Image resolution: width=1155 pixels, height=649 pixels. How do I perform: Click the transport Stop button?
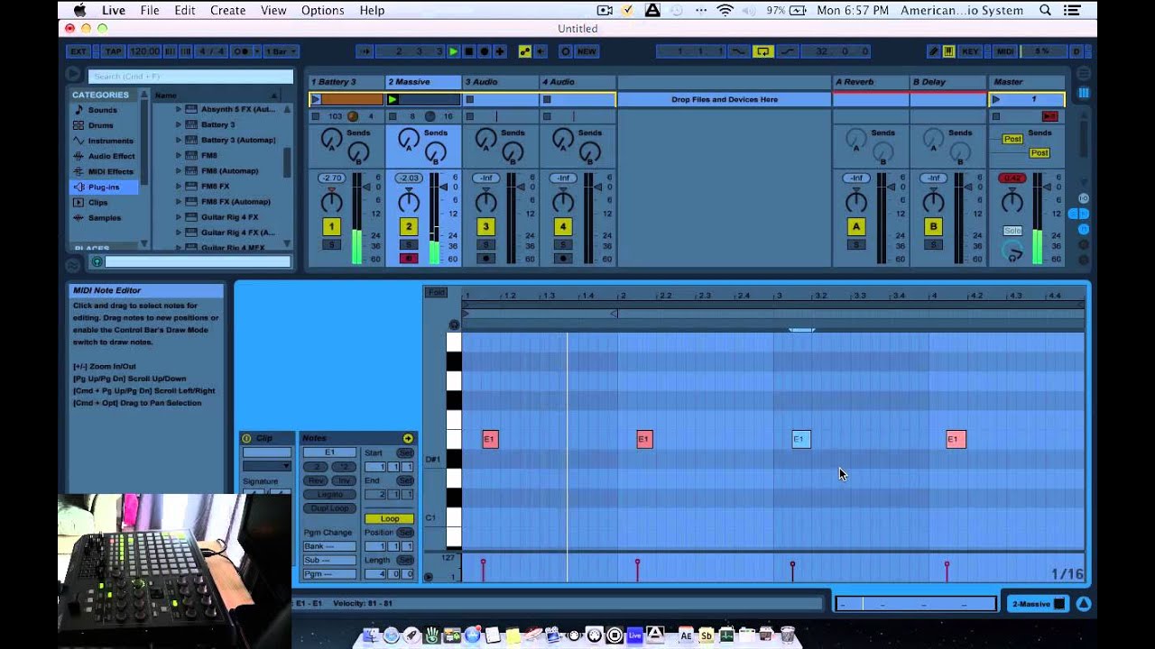(469, 51)
